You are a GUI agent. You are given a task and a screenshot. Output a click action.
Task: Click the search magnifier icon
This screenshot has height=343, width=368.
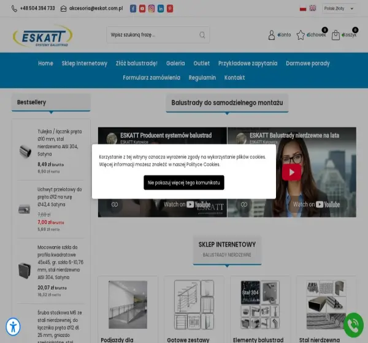(202, 35)
